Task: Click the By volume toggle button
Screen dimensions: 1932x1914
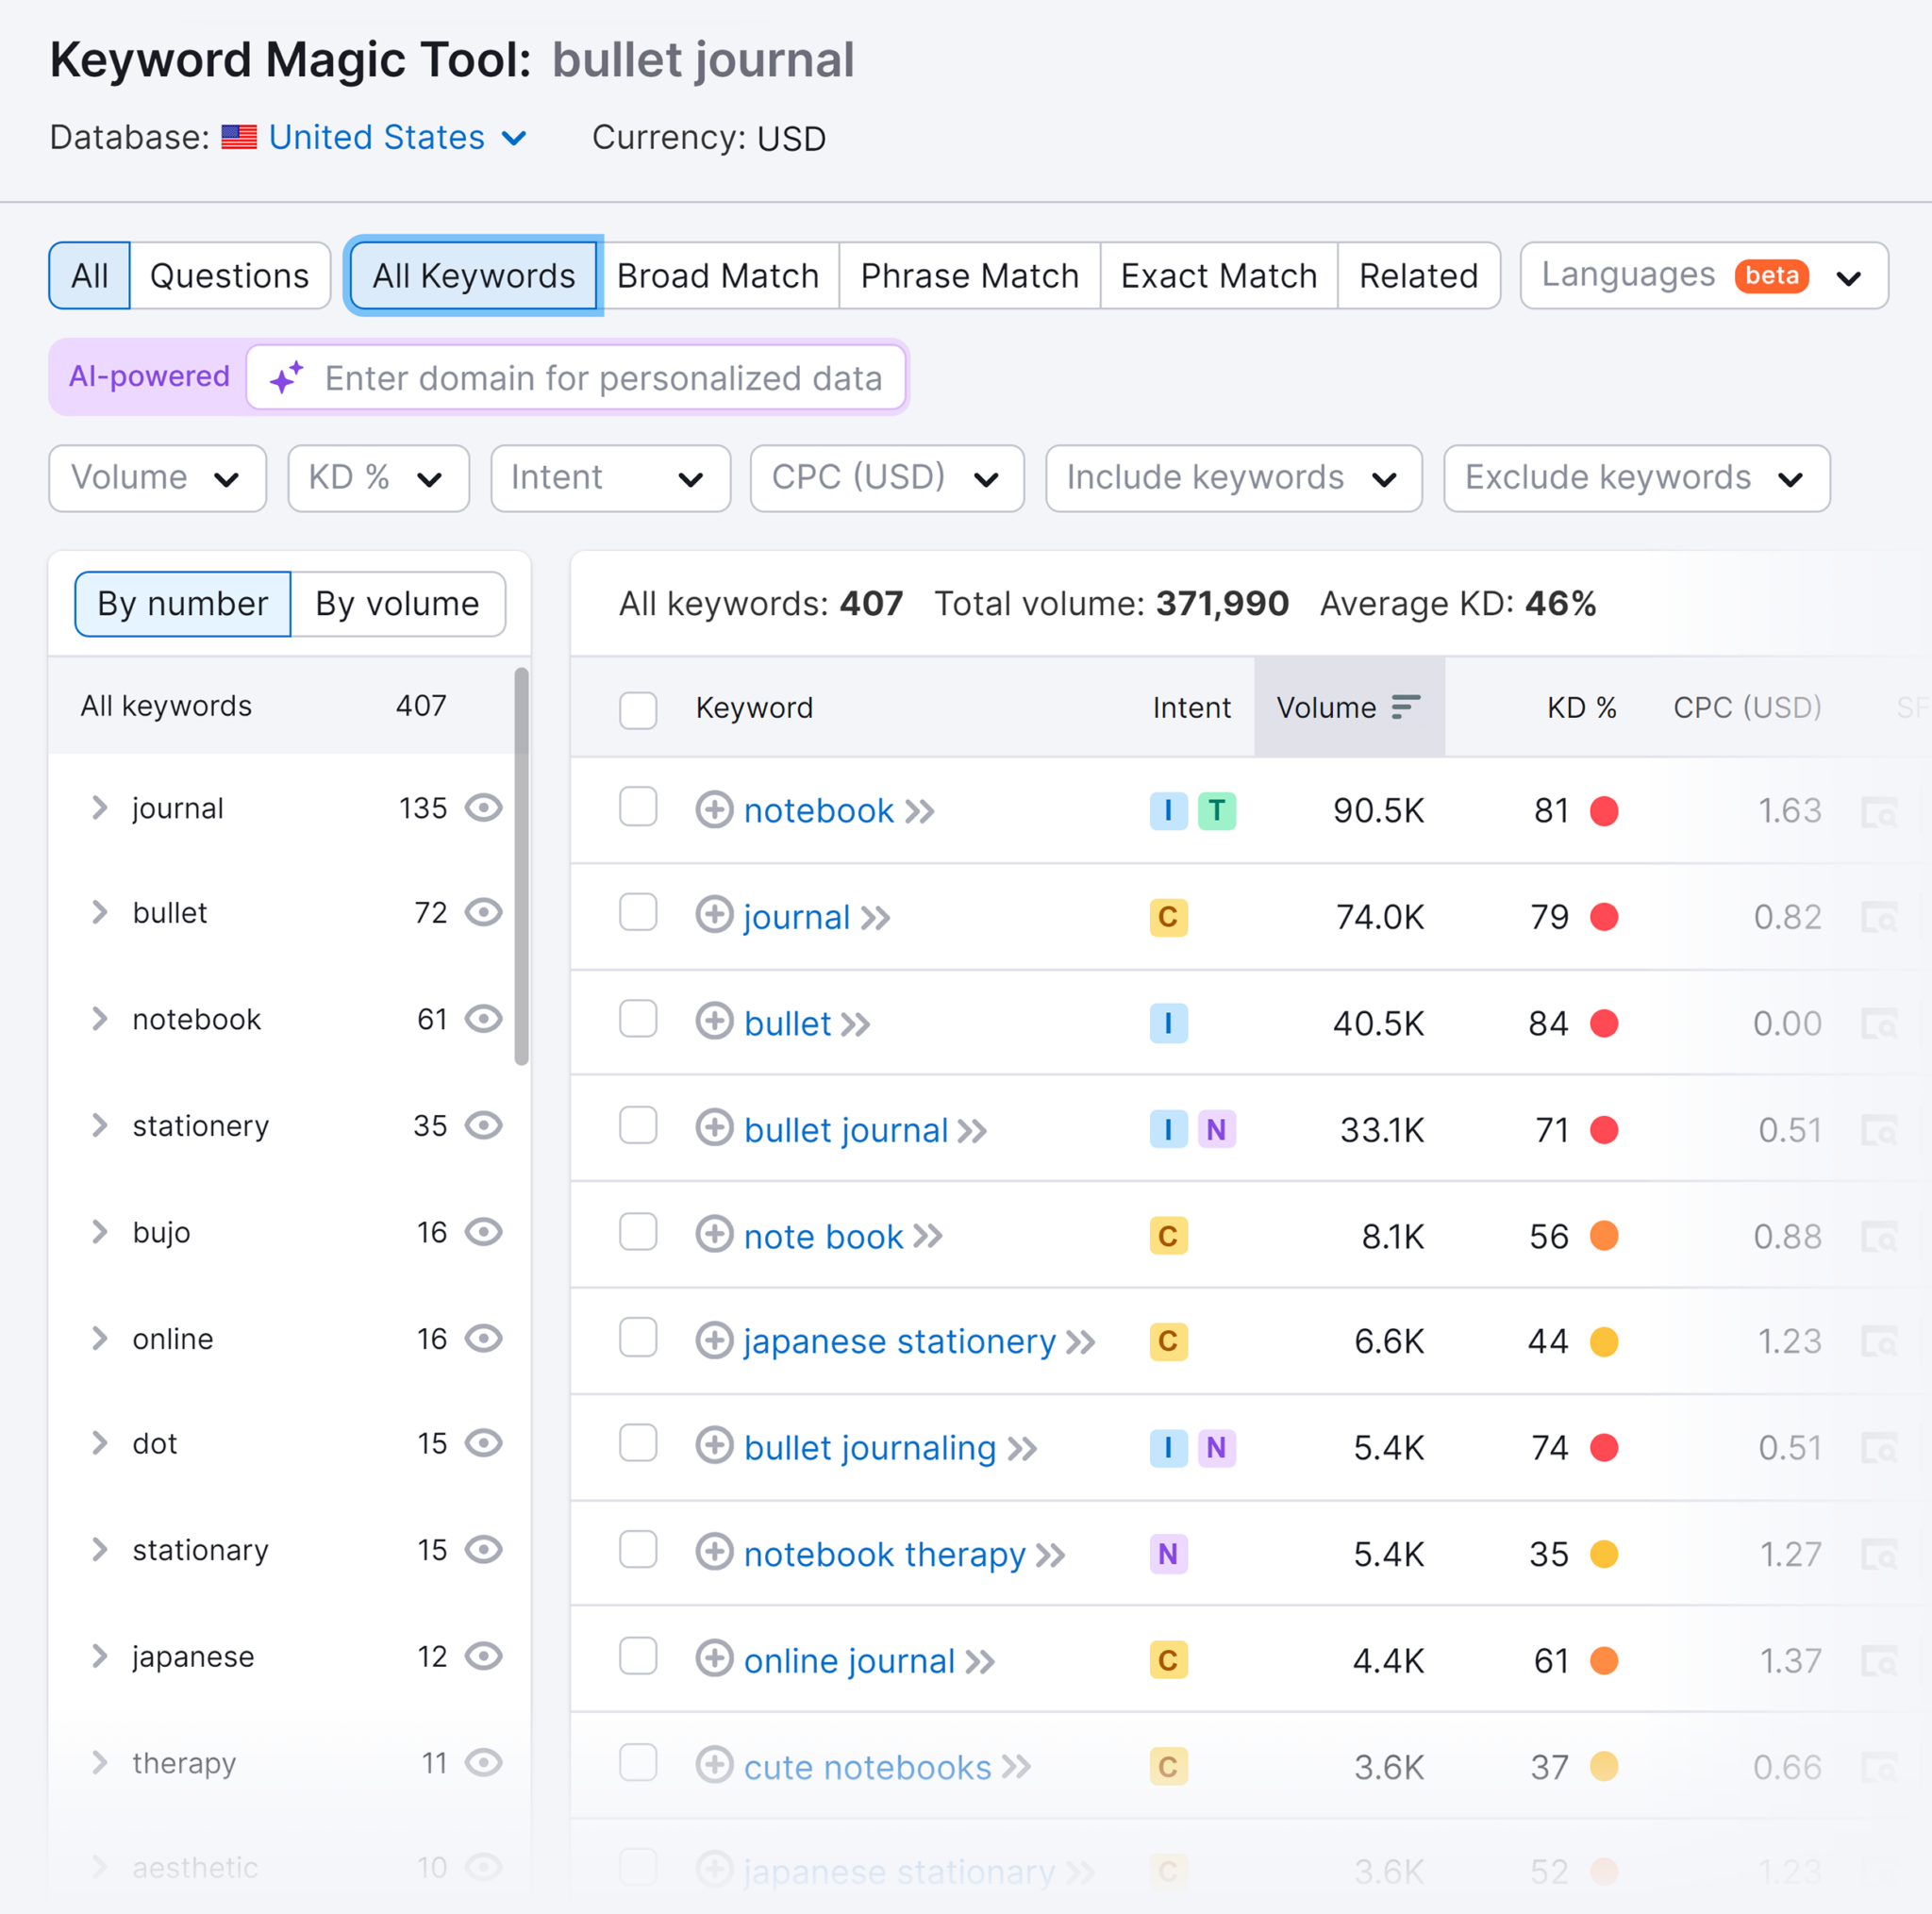Action: pyautogui.click(x=394, y=603)
